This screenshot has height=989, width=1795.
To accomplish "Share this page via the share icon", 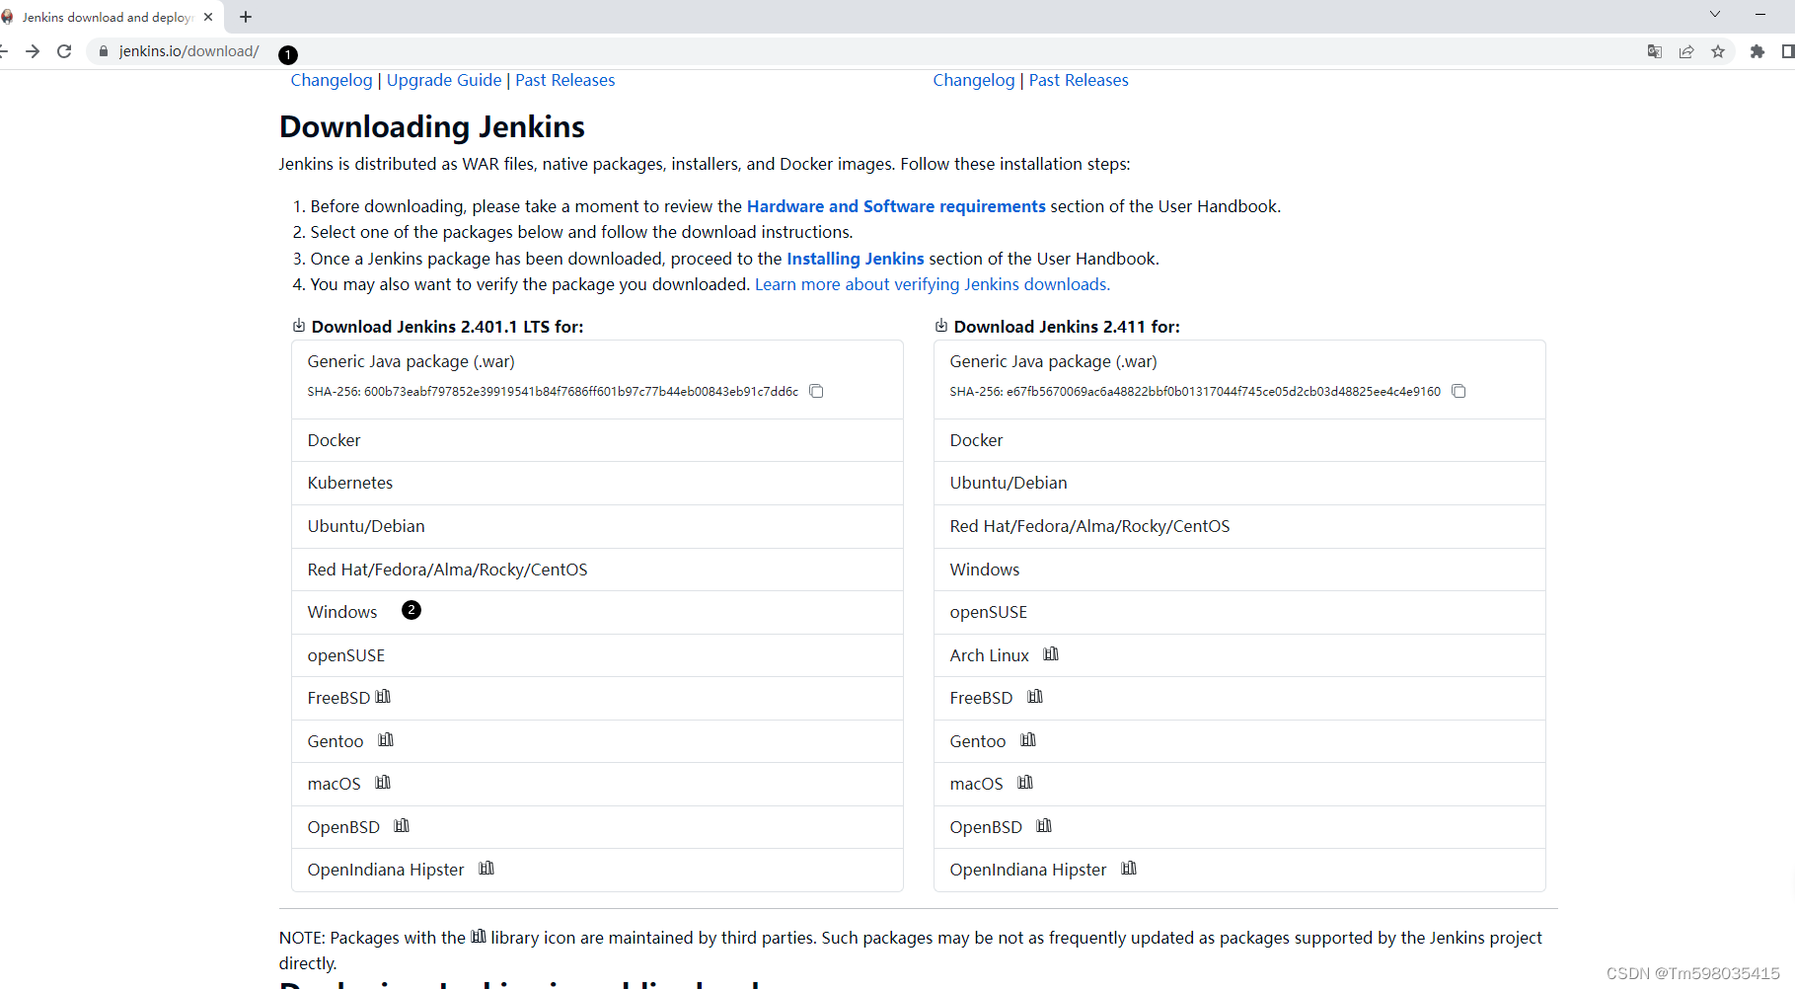I will click(x=1686, y=51).
